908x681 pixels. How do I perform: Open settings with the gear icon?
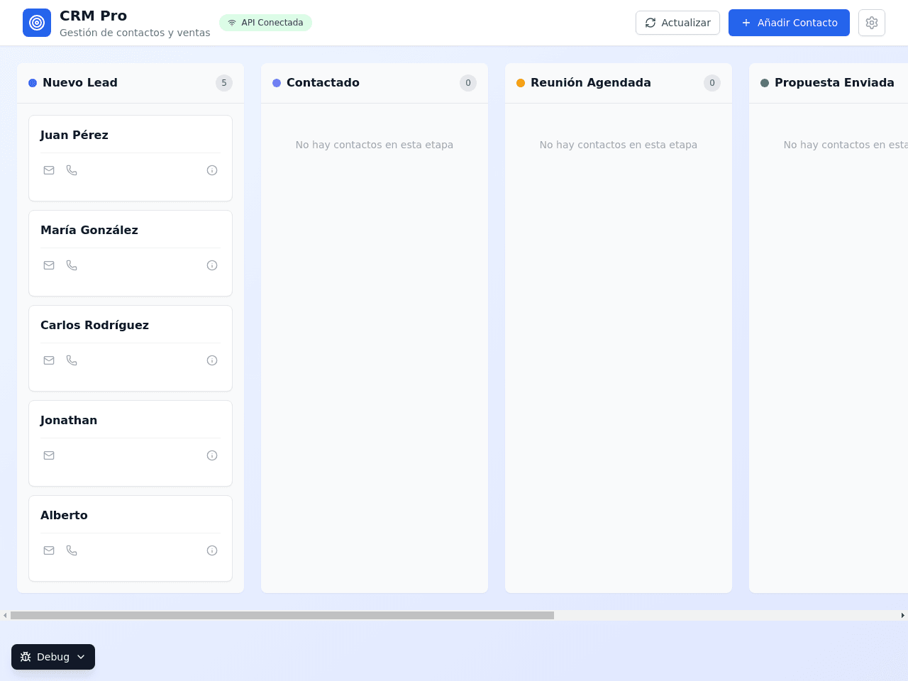pos(872,23)
